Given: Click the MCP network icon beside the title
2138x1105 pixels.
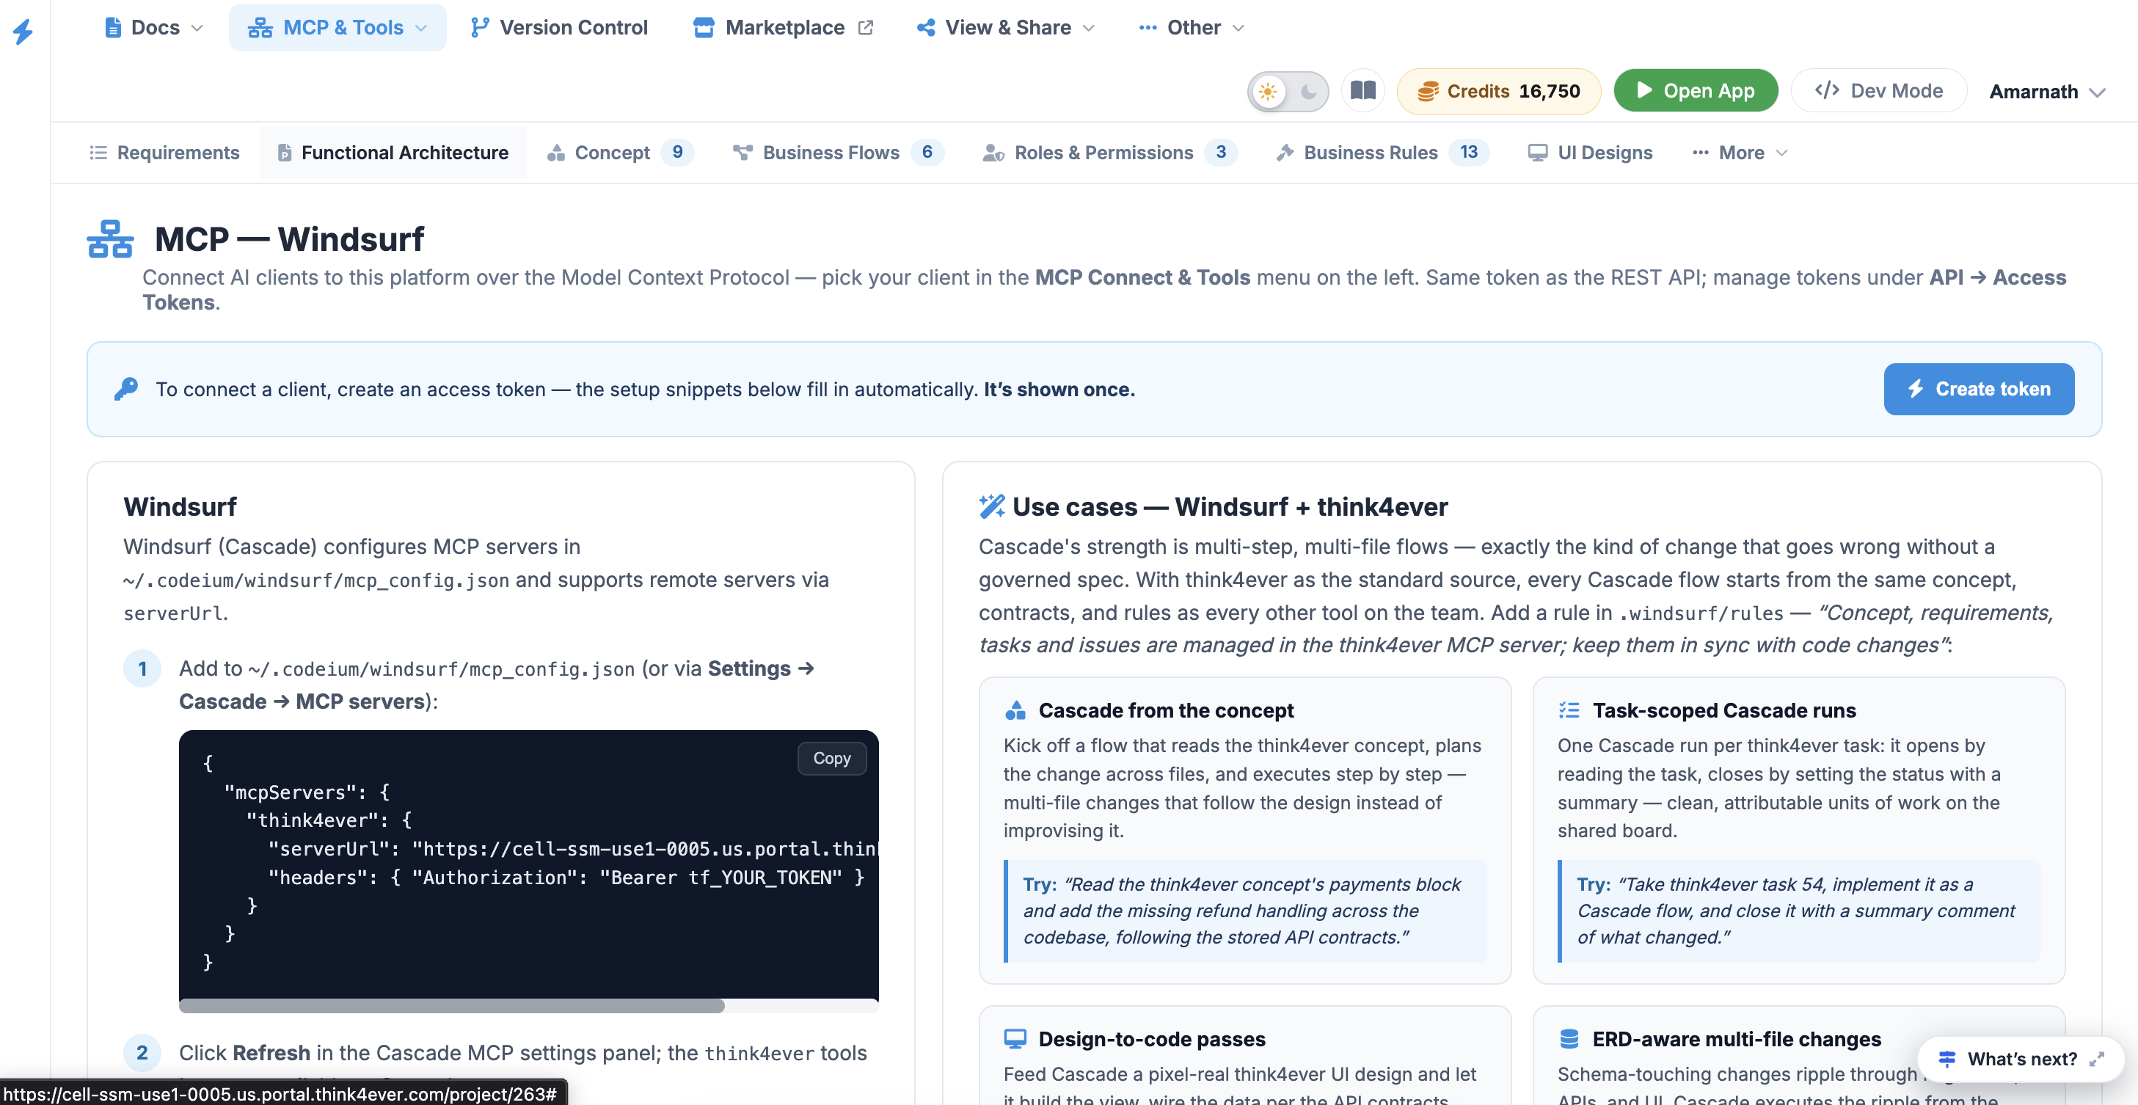Looking at the screenshot, I should [109, 239].
